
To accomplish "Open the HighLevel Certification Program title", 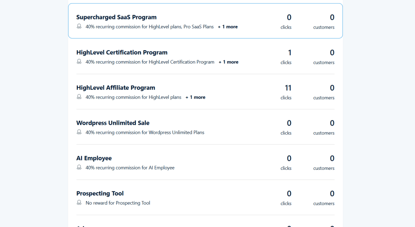I will [x=122, y=52].
